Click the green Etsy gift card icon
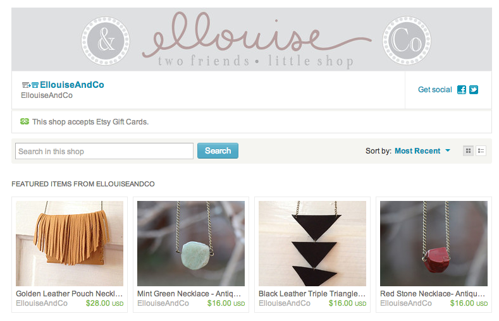 25,121
